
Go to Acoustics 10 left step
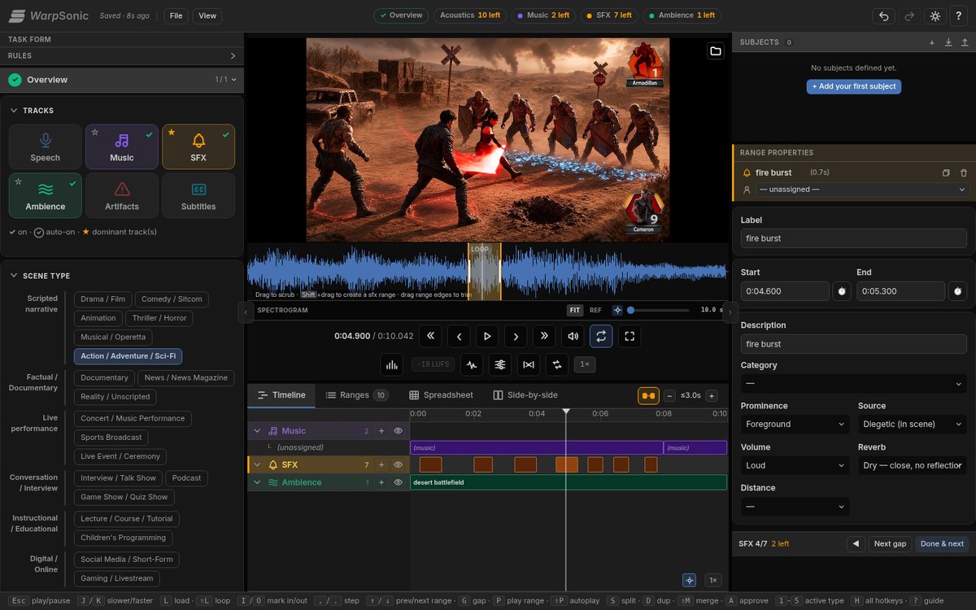coord(470,15)
